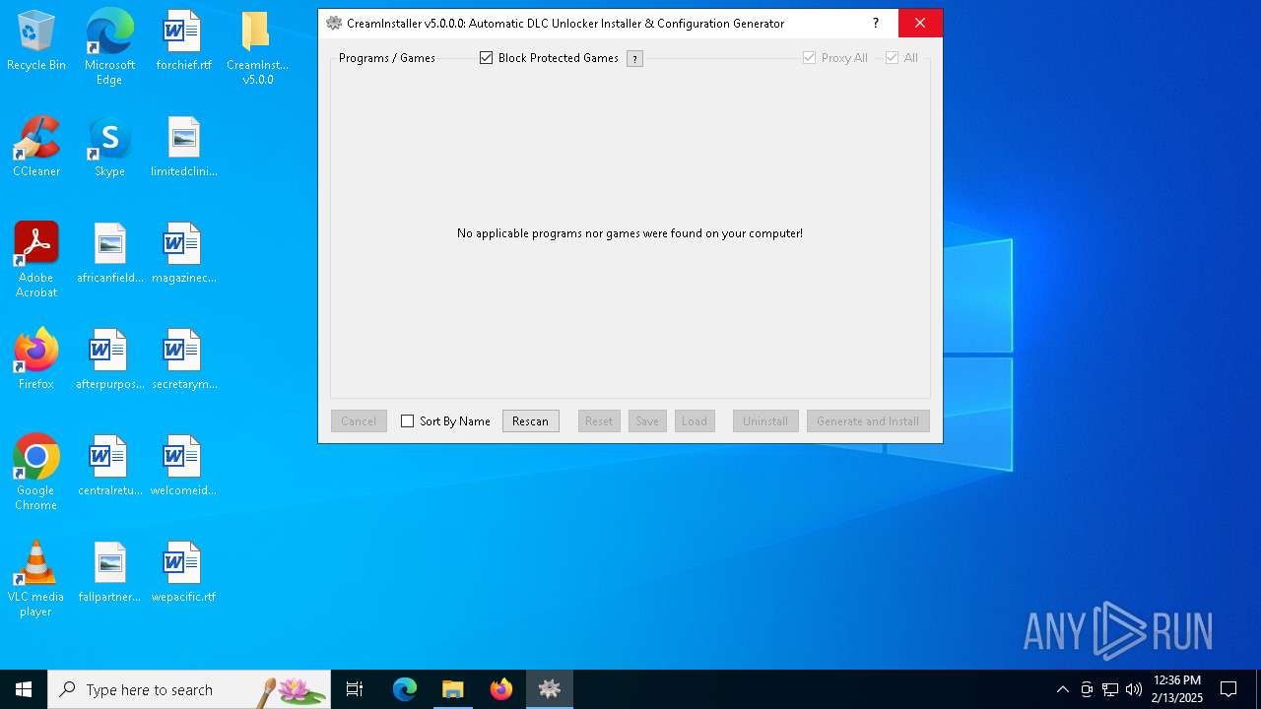Viewport: 1261px width, 709px height.
Task: Select the afterpurpos... Word document
Action: (109, 360)
